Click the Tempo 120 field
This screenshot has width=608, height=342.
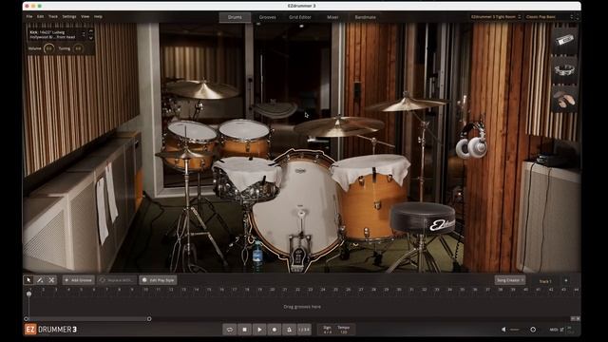344,330
